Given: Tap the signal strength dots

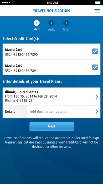Looking at the screenshot, I should coord(6,3).
